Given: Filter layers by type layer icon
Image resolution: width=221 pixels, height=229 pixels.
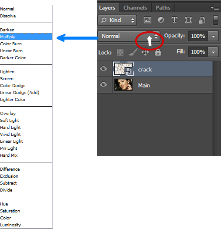Looking at the screenshot, I should 174,20.
